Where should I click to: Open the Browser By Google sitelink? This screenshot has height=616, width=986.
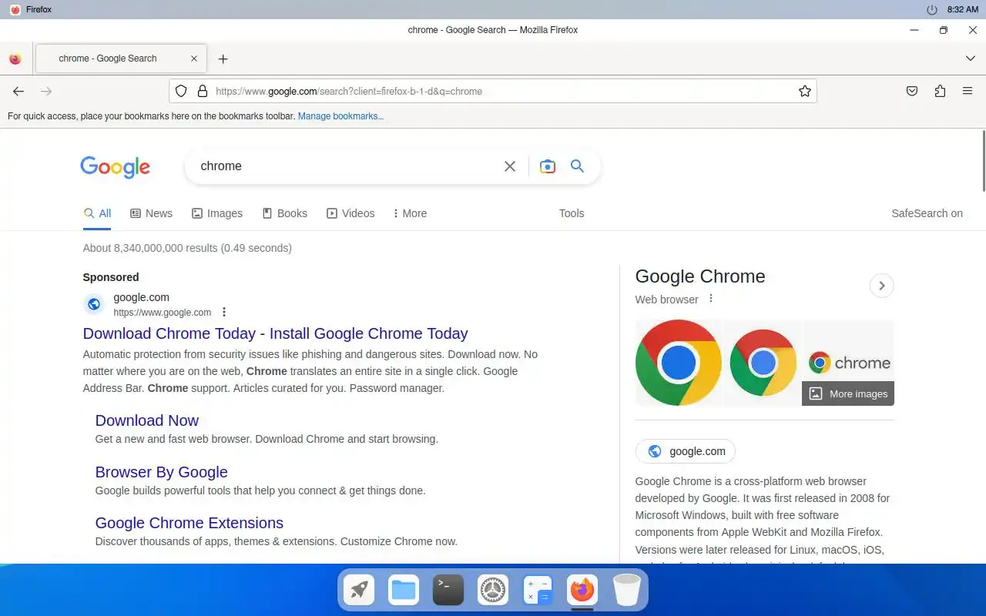coord(161,472)
